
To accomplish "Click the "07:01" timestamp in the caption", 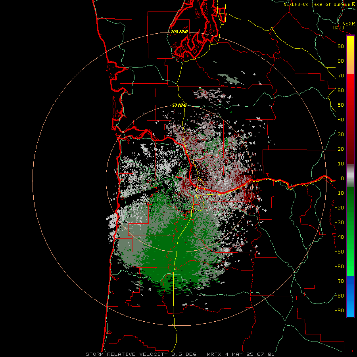I will pyautogui.click(x=265, y=354).
